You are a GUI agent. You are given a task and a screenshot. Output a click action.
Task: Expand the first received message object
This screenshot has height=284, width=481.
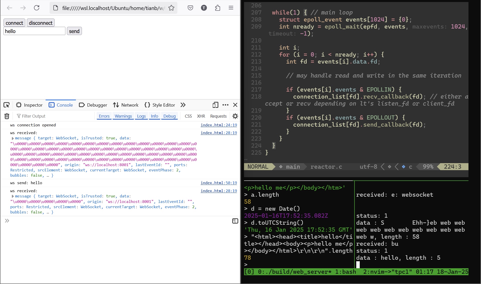tap(13, 138)
